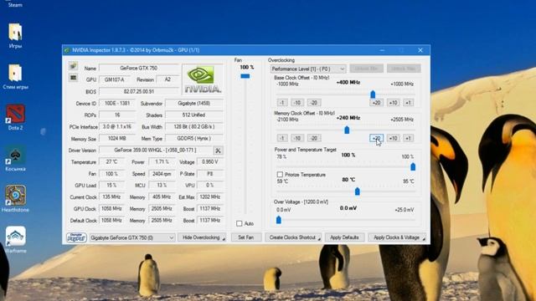536x301 pixels.
Task: Click Memory Clock Offset +20 button
Action: [376, 138]
